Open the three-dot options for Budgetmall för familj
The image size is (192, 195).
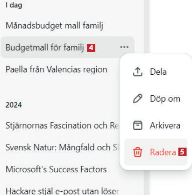(124, 47)
